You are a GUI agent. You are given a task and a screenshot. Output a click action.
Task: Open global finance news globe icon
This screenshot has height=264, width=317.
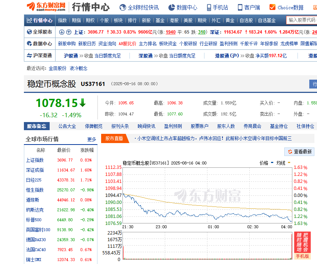pos(123,7)
